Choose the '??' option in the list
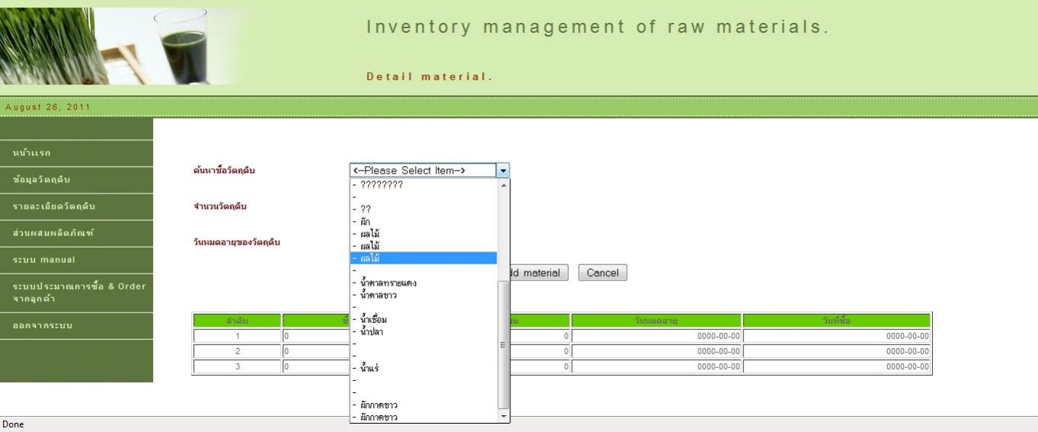1038x432 pixels. pyautogui.click(x=423, y=209)
